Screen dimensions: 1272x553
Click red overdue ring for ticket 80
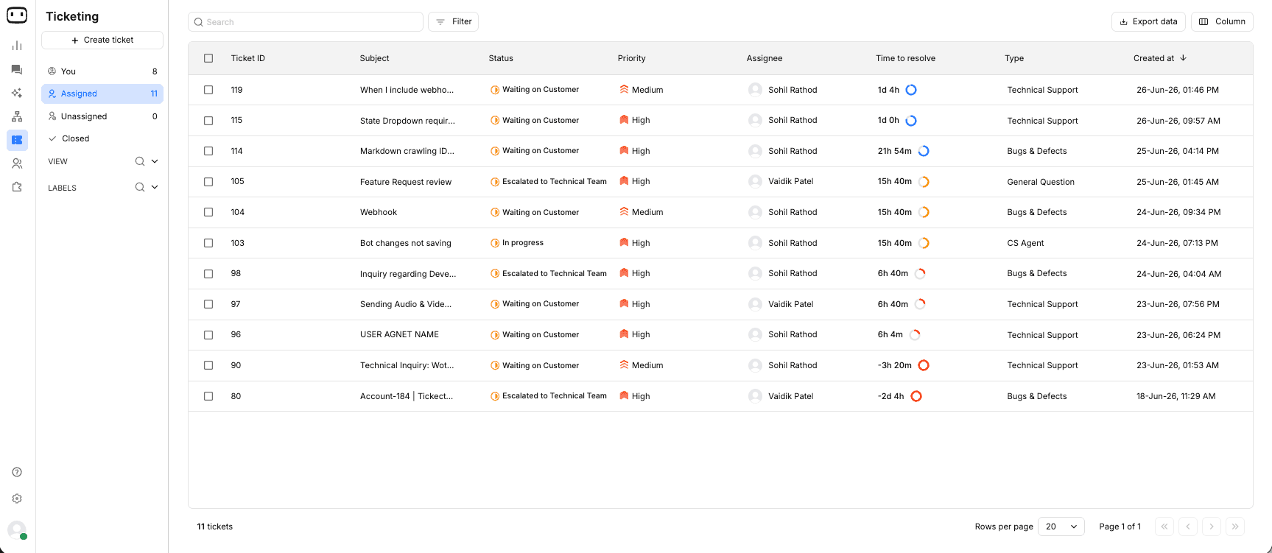pyautogui.click(x=916, y=396)
